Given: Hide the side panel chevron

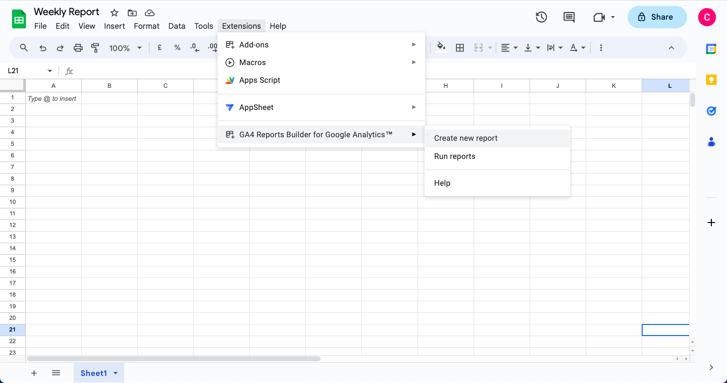Looking at the screenshot, I should 711,367.
